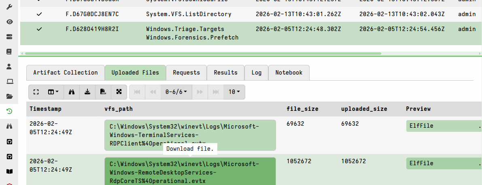Click the horizontal scrollbar under the flows table
This screenshot has width=482, height=185.
(x=202, y=53)
